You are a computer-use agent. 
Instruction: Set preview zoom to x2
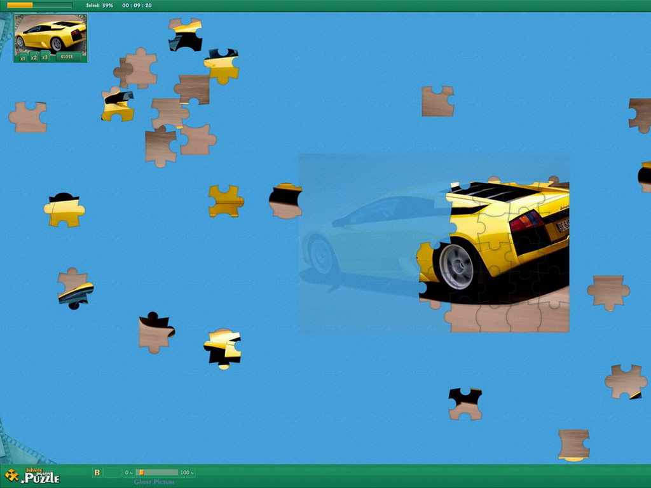point(34,57)
